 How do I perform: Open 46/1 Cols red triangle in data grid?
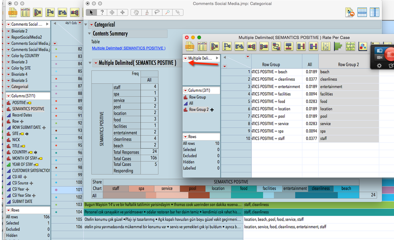tap(80, 23)
